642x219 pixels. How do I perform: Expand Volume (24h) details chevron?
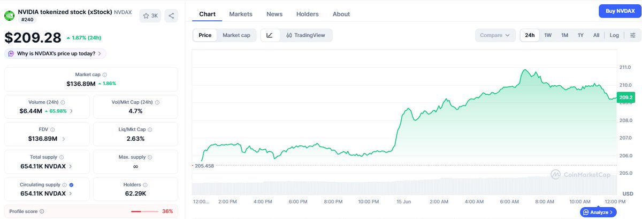(x=72, y=111)
